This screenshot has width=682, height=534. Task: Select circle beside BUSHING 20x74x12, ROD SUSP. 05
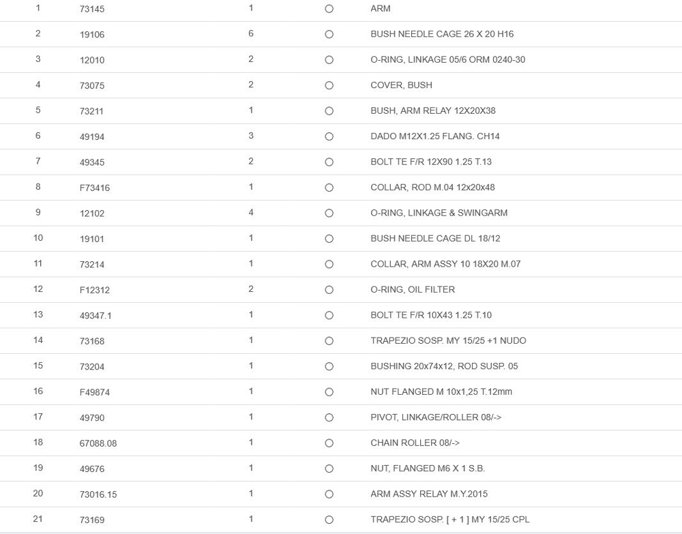point(329,366)
